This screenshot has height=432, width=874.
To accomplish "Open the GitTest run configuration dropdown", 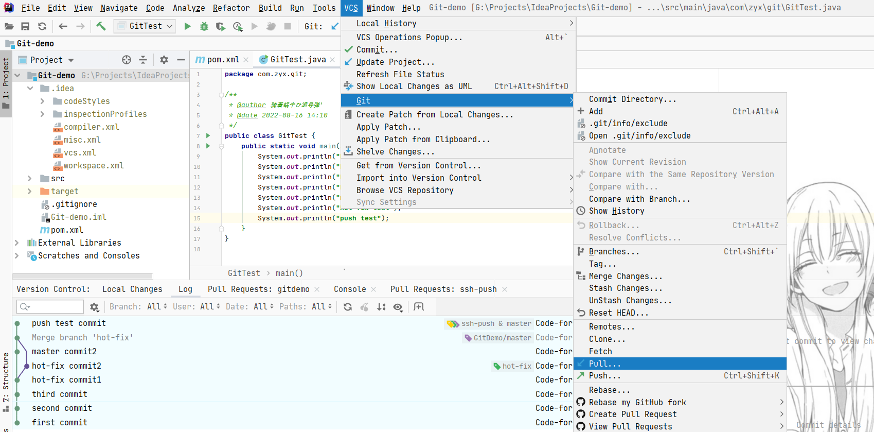I will point(145,26).
